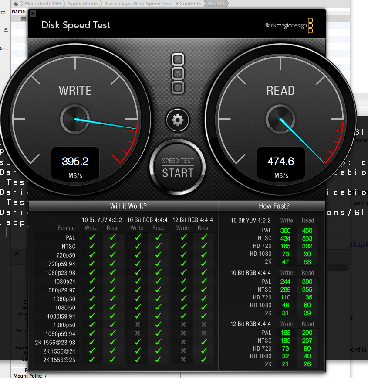Select 10 Bit RGB PAL write value 244
This screenshot has width=368, height=378.
click(x=286, y=282)
